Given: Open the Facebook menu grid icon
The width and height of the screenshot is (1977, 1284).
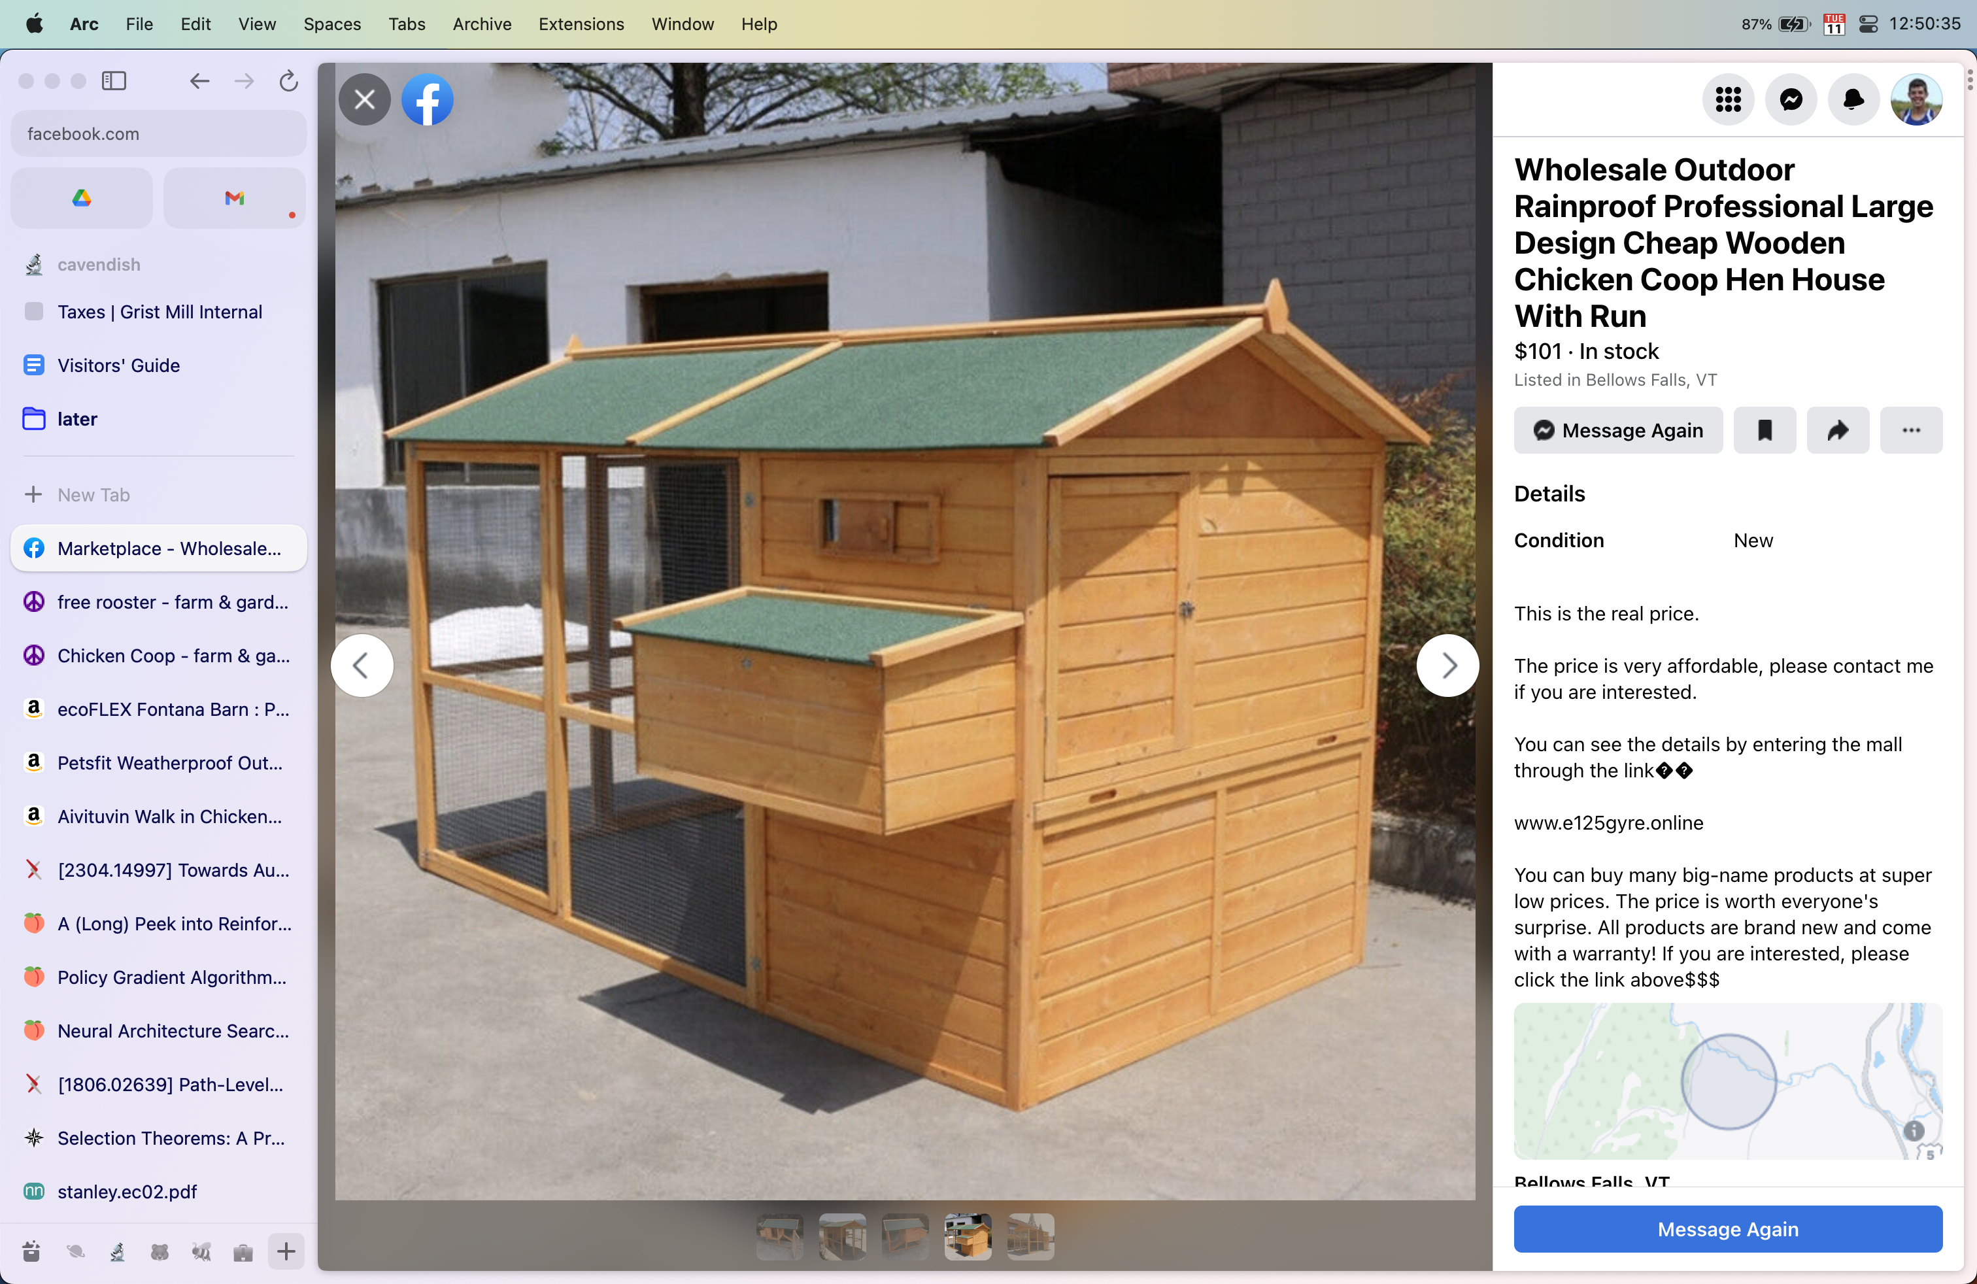Looking at the screenshot, I should coord(1728,99).
